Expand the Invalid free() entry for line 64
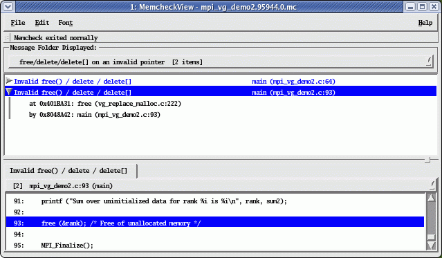Viewport: 442px width, 258px height. pos(9,81)
